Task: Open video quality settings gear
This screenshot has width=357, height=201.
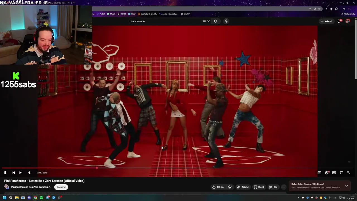Action: [327, 173]
